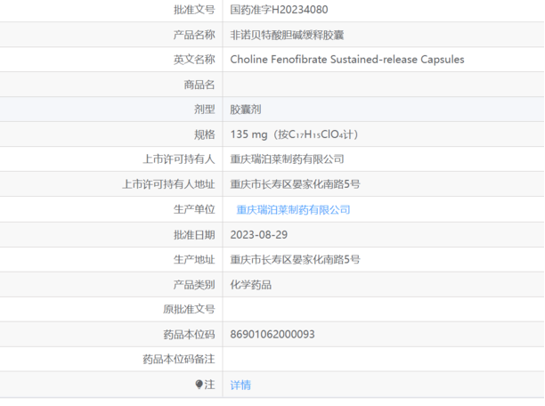This screenshot has width=545, height=406.
Task: Select the drug code 86901062000093
Action: point(272,335)
